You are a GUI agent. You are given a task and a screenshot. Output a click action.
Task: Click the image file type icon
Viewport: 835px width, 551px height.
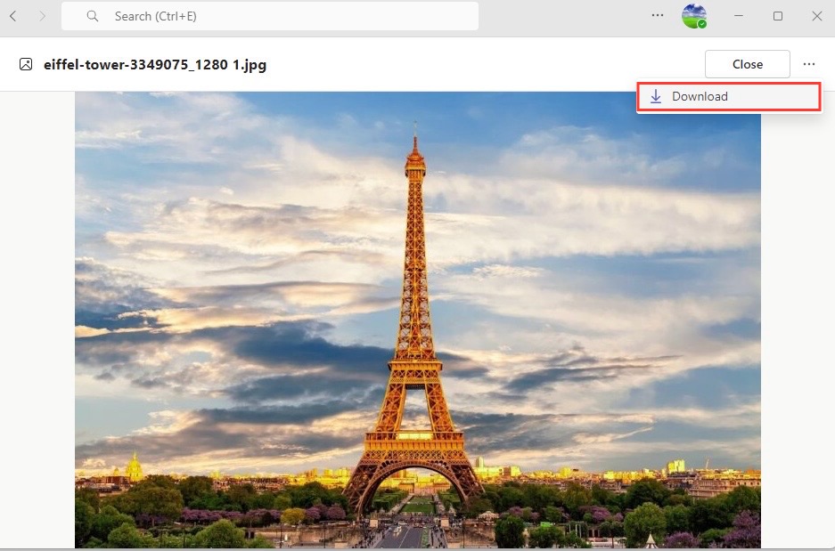pos(26,64)
